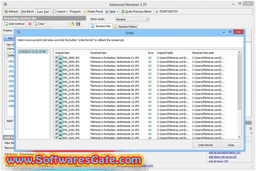
Task: Click Add items with errors (0) link
Action: point(223,157)
